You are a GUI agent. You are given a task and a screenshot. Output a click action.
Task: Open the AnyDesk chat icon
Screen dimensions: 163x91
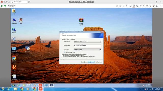coord(140,6)
